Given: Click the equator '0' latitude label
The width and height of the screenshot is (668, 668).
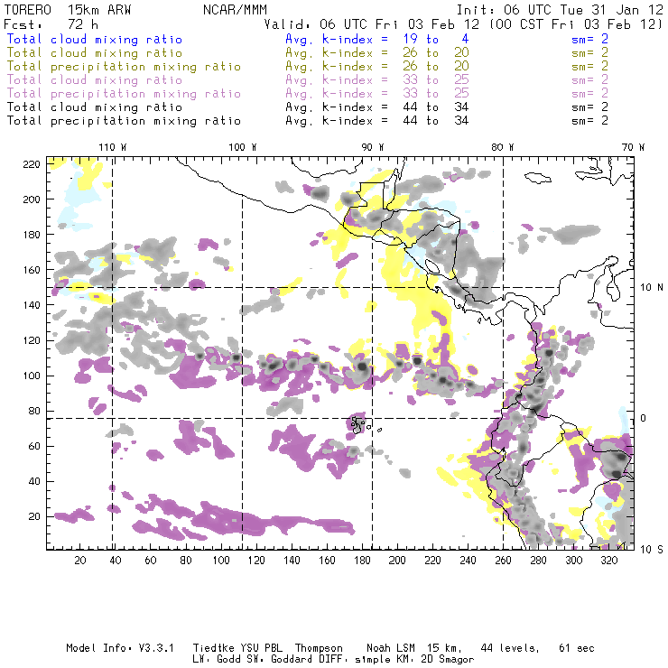Looking at the screenshot, I should (x=643, y=418).
